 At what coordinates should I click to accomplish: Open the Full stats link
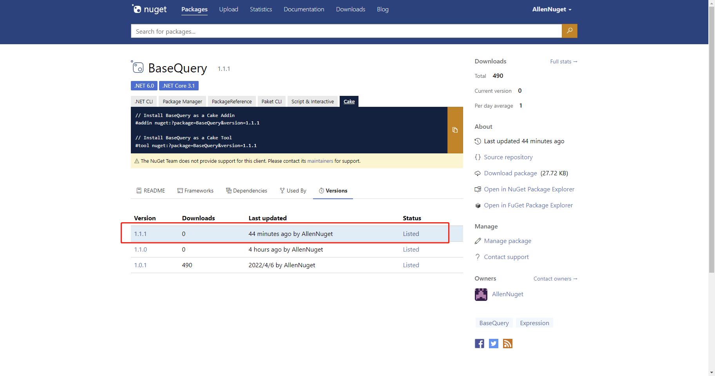point(564,61)
